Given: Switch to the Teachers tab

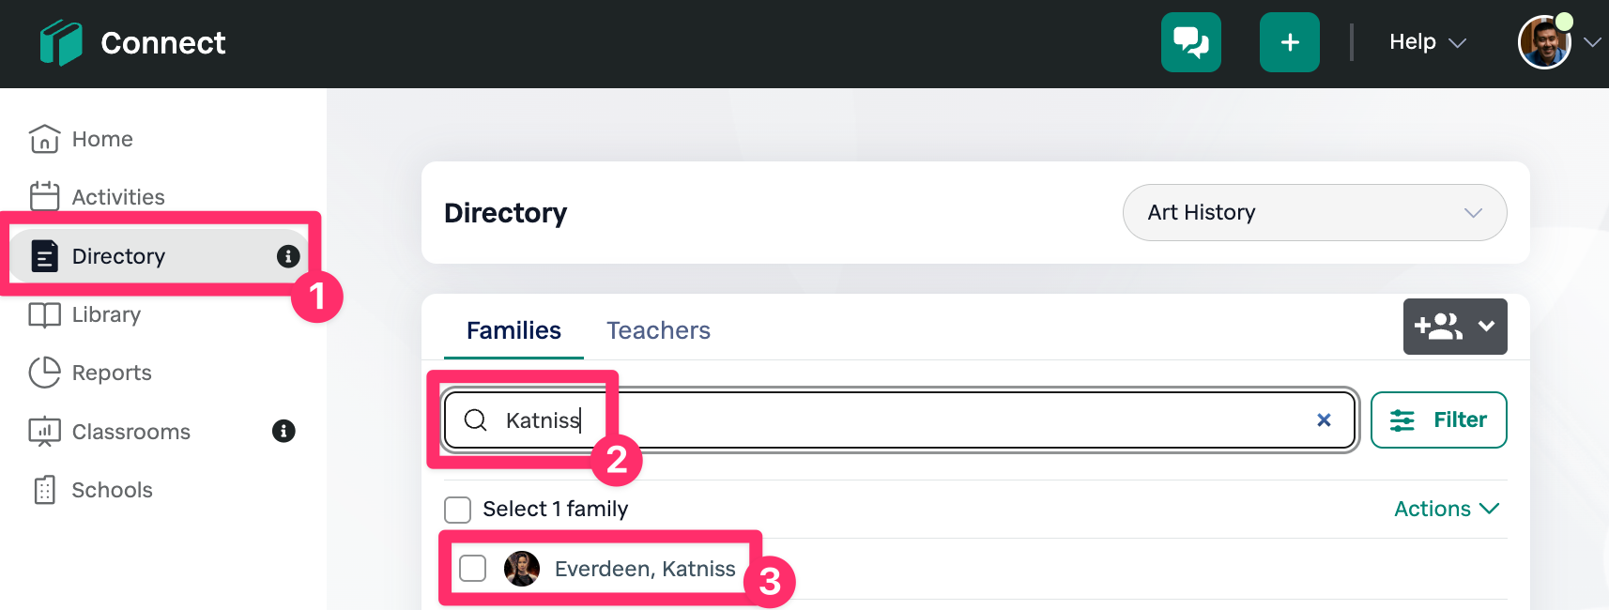Looking at the screenshot, I should tap(658, 330).
